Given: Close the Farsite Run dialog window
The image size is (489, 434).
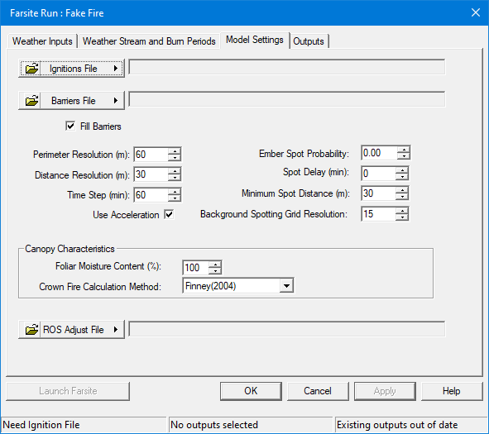Looking at the screenshot, I should click(476, 12).
